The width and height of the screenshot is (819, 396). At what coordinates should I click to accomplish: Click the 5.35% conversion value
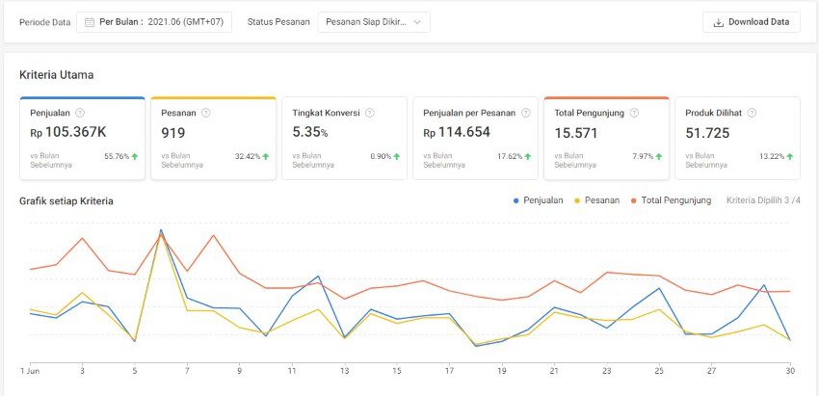click(310, 133)
